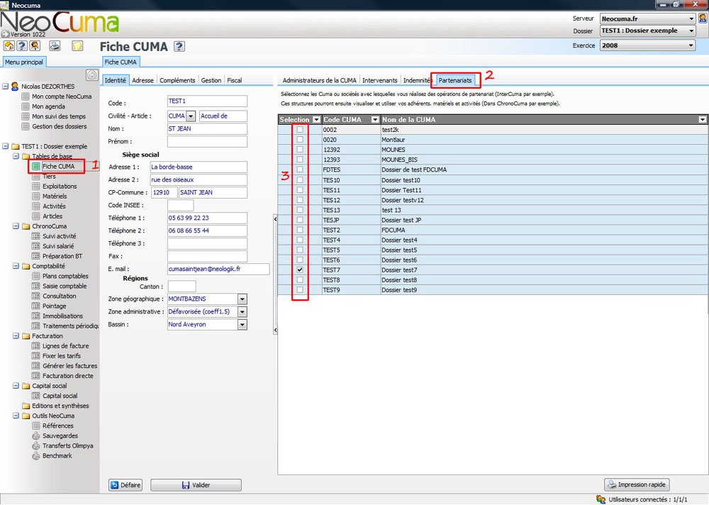Click the Nom field containing ST JEAN

coord(207,129)
